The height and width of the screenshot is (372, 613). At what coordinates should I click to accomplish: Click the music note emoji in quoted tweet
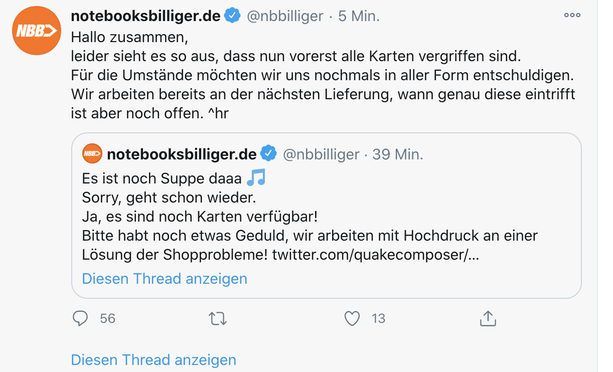pos(256,177)
